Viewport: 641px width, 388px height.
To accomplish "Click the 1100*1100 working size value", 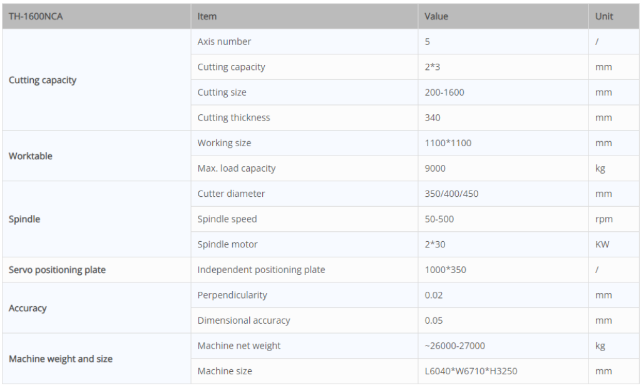I will [x=448, y=143].
